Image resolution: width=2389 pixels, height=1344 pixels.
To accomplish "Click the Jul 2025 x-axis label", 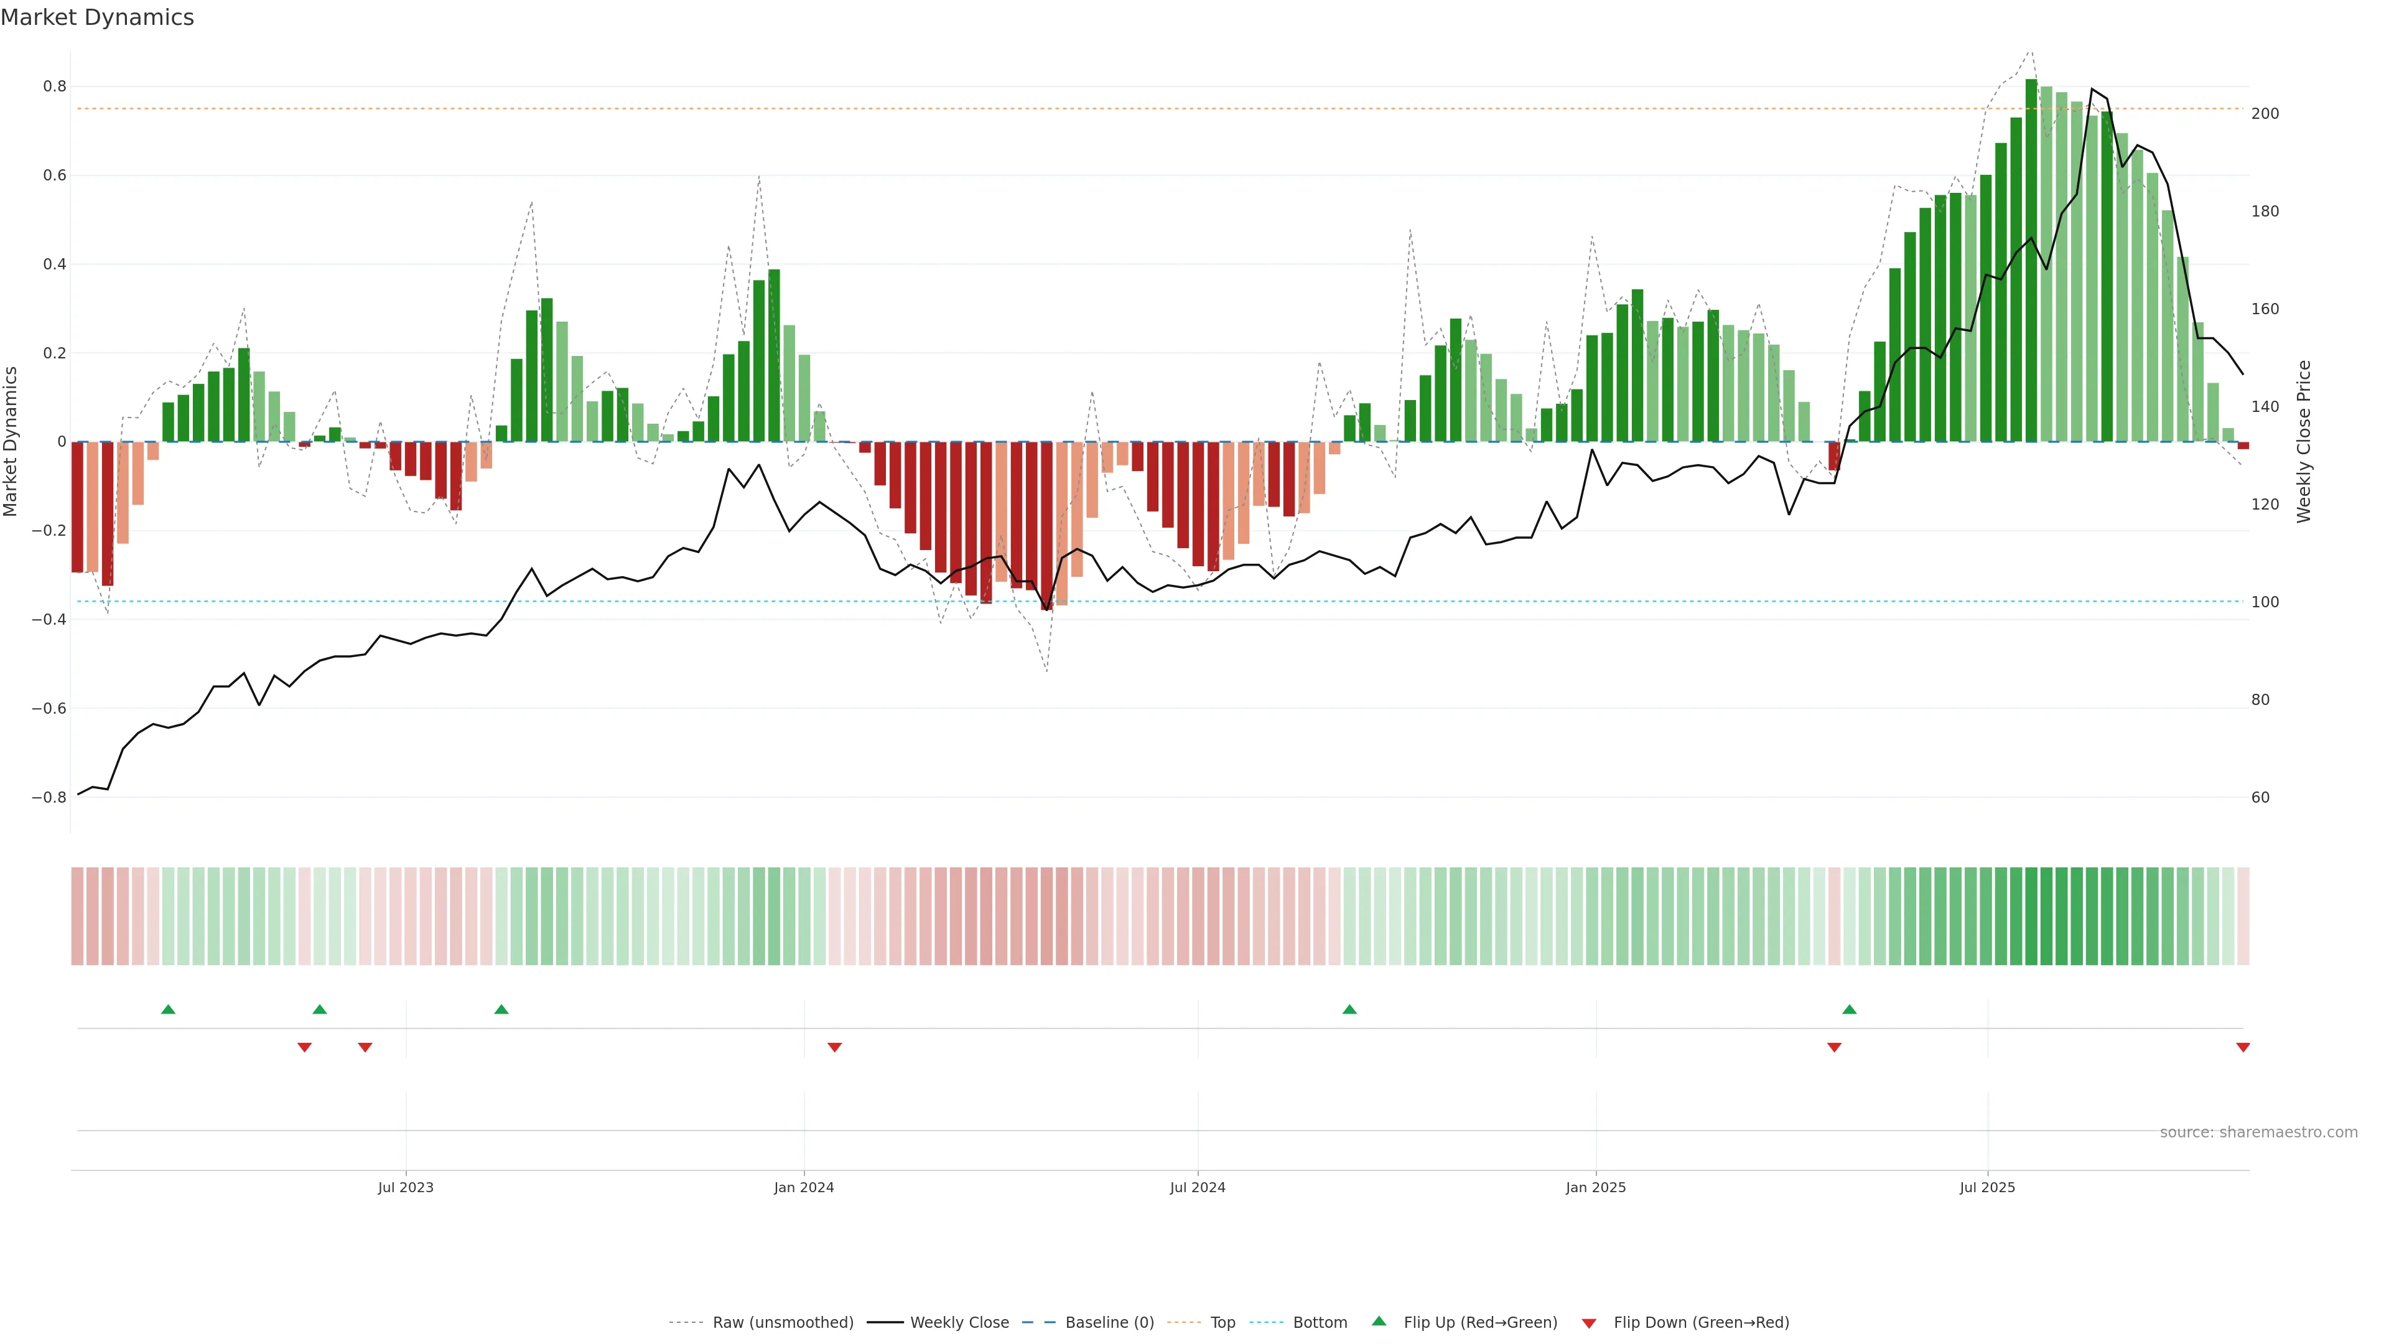I will tap(1988, 1187).
